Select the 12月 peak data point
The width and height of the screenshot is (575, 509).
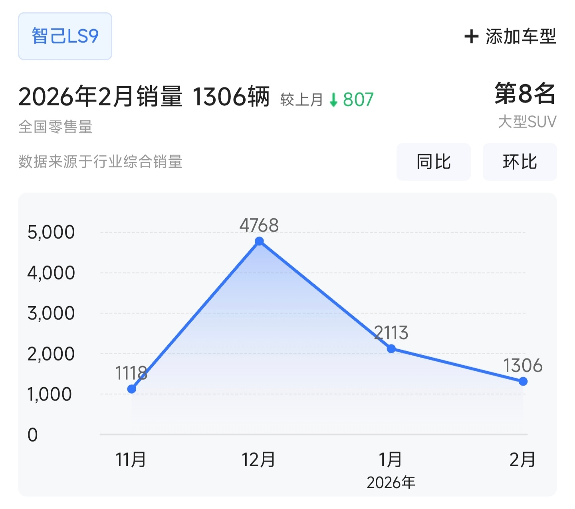tap(259, 241)
